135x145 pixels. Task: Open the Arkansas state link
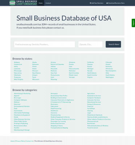72,62
